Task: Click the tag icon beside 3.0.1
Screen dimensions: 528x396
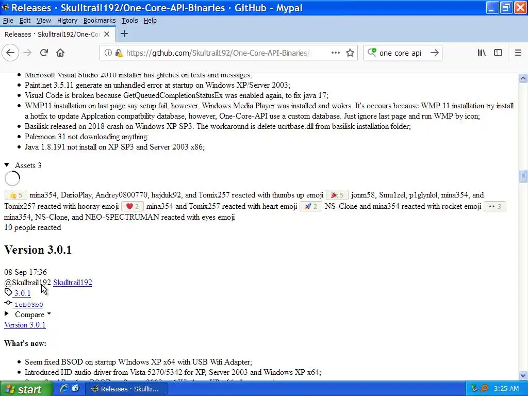Action: [8, 292]
